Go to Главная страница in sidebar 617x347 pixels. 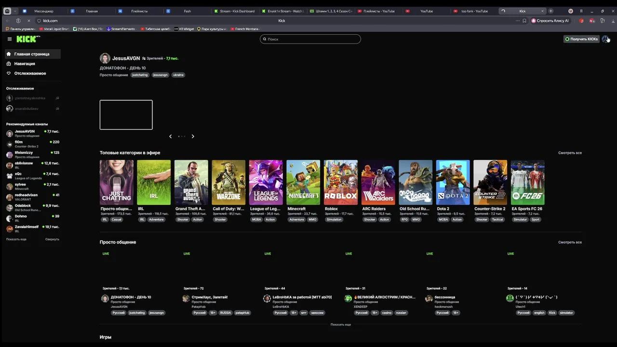tap(33, 54)
